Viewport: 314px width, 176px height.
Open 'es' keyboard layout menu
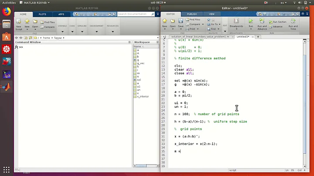pyautogui.click(x=283, y=3)
